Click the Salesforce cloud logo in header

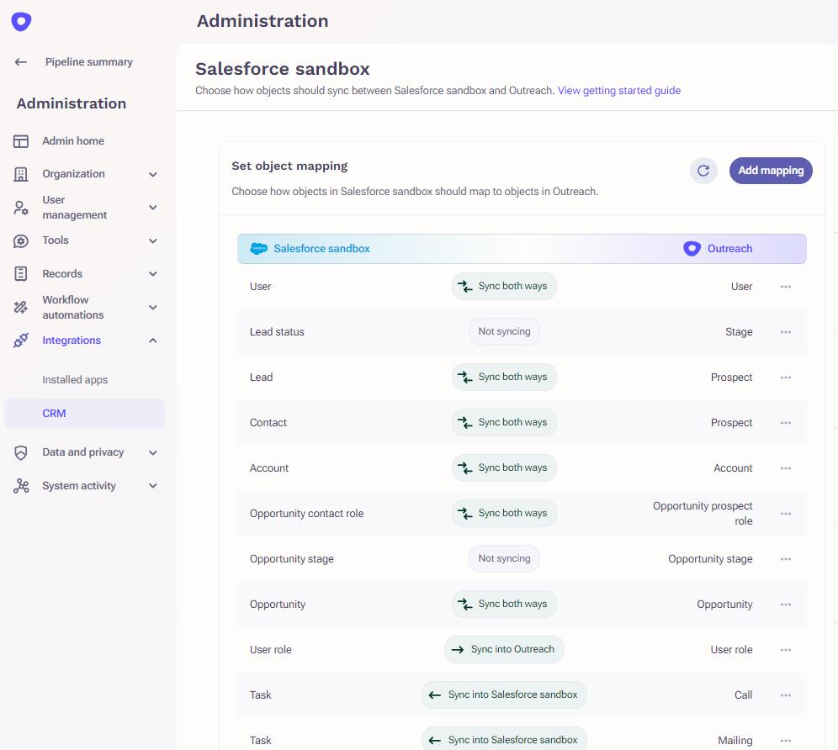point(258,248)
